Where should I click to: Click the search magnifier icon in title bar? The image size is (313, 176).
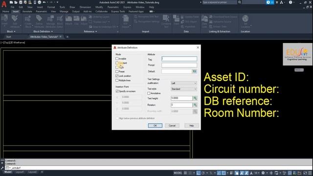point(240,2)
